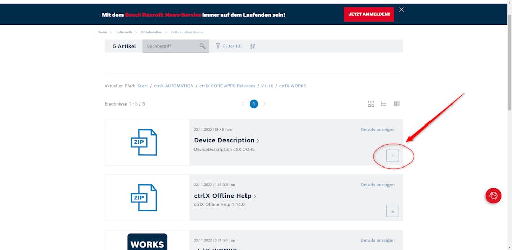
Task: Select page 1 in pagination
Action: [254, 104]
